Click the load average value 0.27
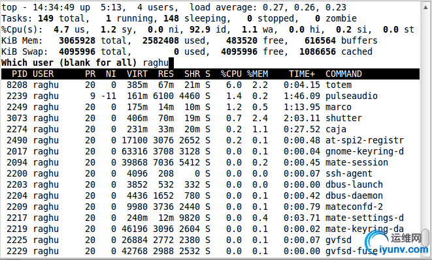 (x=273, y=7)
